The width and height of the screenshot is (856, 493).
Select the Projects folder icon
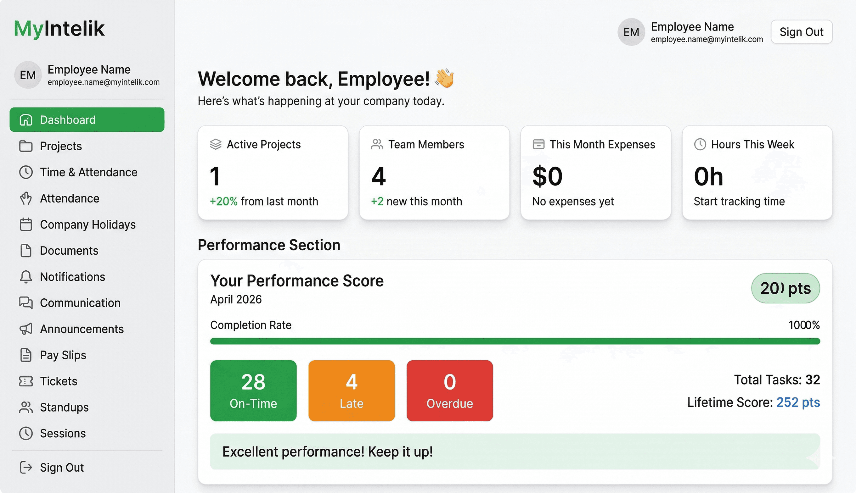(x=25, y=146)
